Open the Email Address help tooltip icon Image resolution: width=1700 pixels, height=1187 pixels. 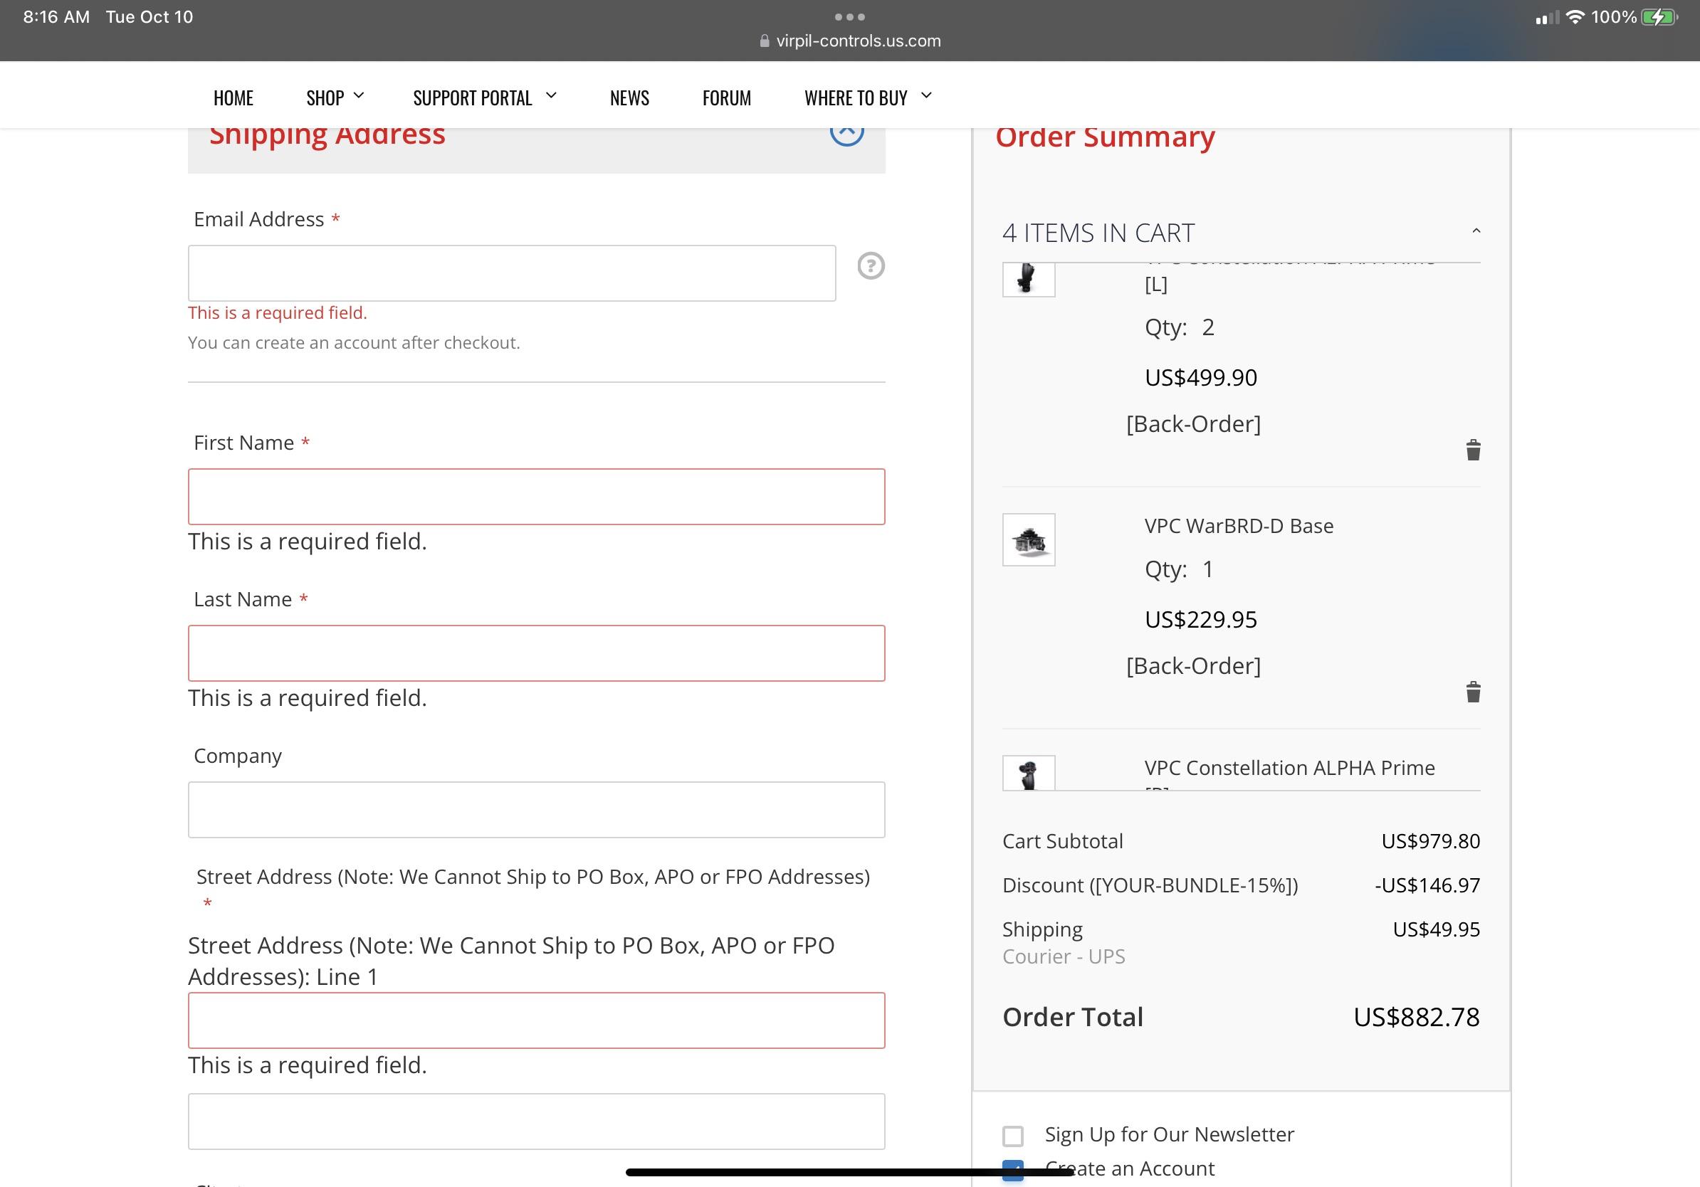[871, 267]
